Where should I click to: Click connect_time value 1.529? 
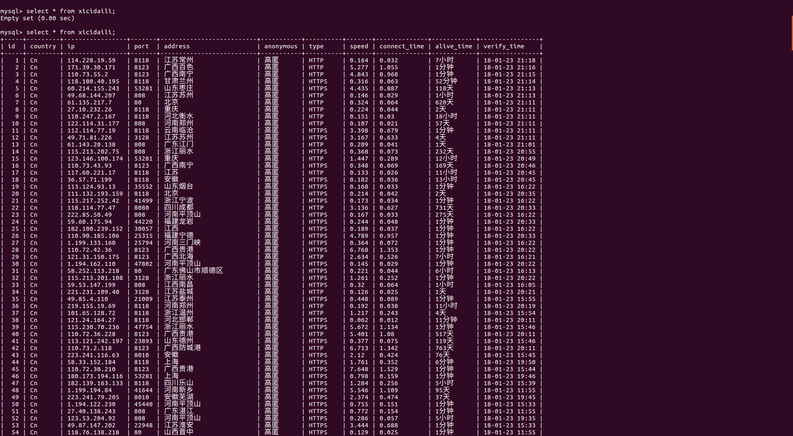389,369
